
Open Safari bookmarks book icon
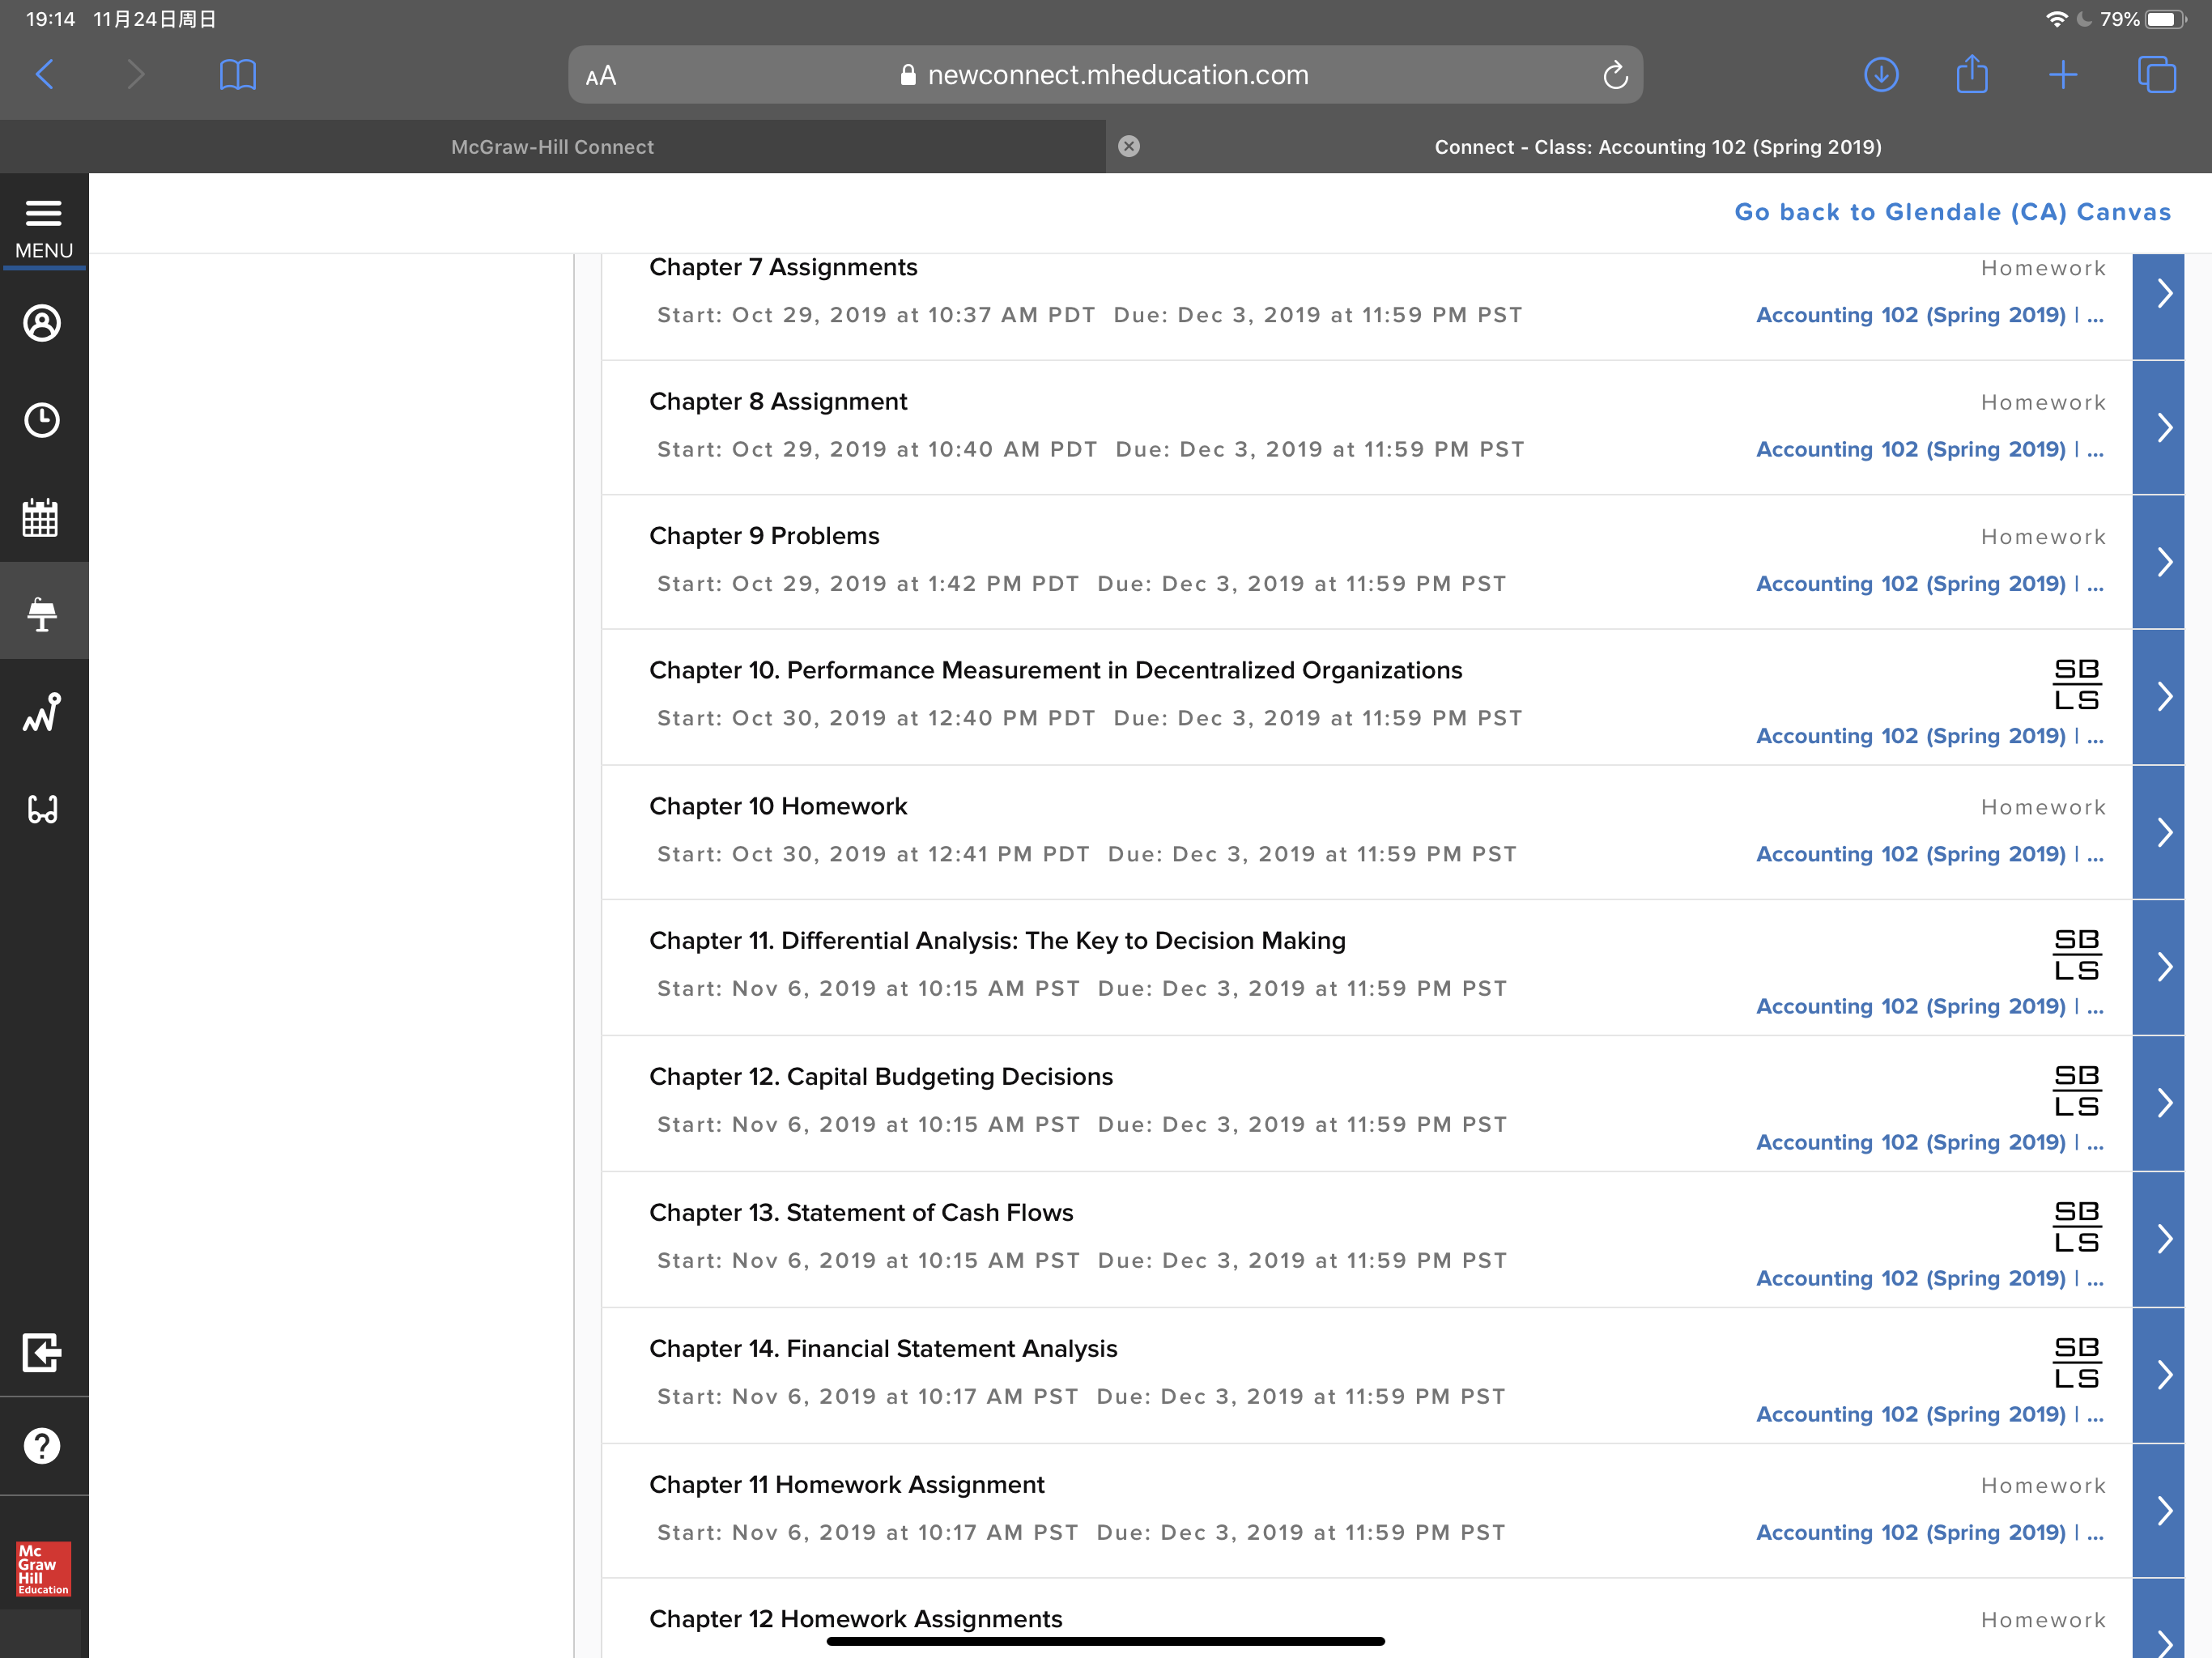[238, 74]
